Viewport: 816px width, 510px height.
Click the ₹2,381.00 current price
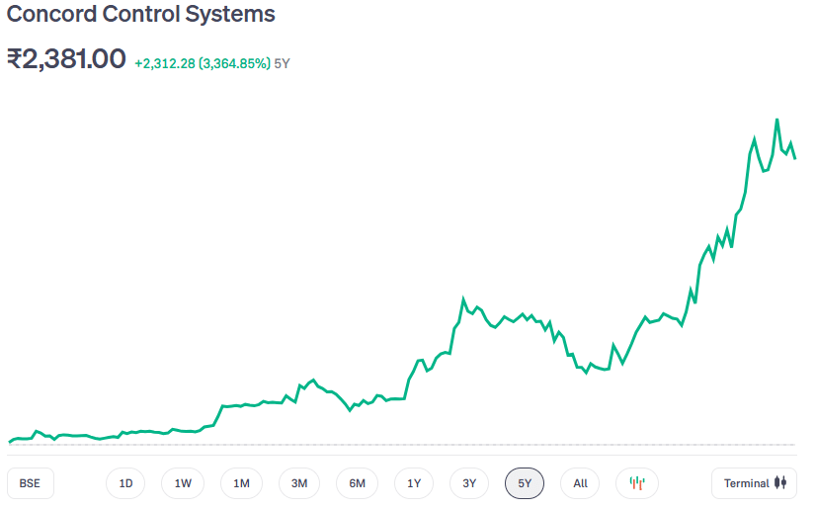click(66, 59)
